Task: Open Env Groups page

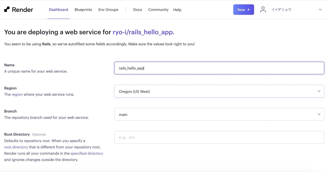Action: click(108, 10)
